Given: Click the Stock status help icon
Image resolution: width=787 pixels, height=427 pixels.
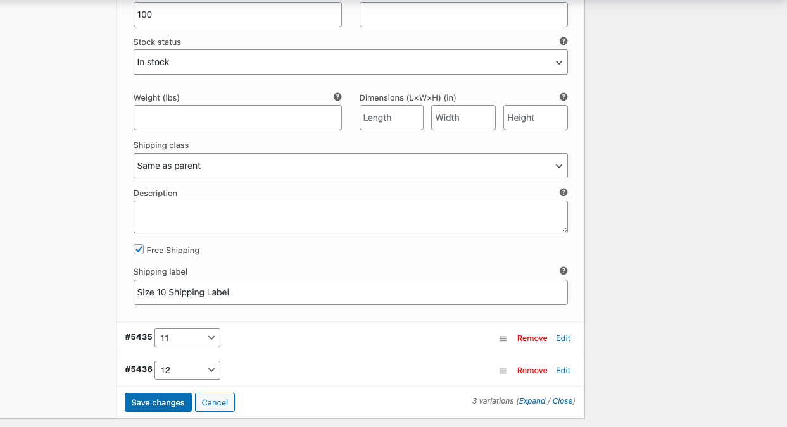Looking at the screenshot, I should [563, 41].
